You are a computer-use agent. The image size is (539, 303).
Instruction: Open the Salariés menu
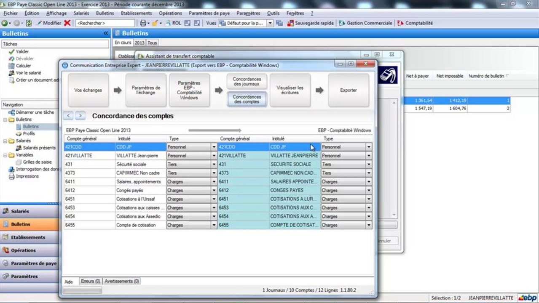point(81,13)
